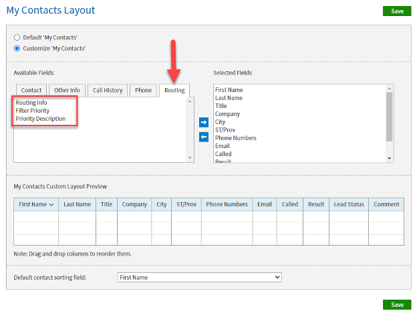Screen dimensions: 417x315
Task: Click the Phone Numbers preview column header
Action: click(x=227, y=204)
